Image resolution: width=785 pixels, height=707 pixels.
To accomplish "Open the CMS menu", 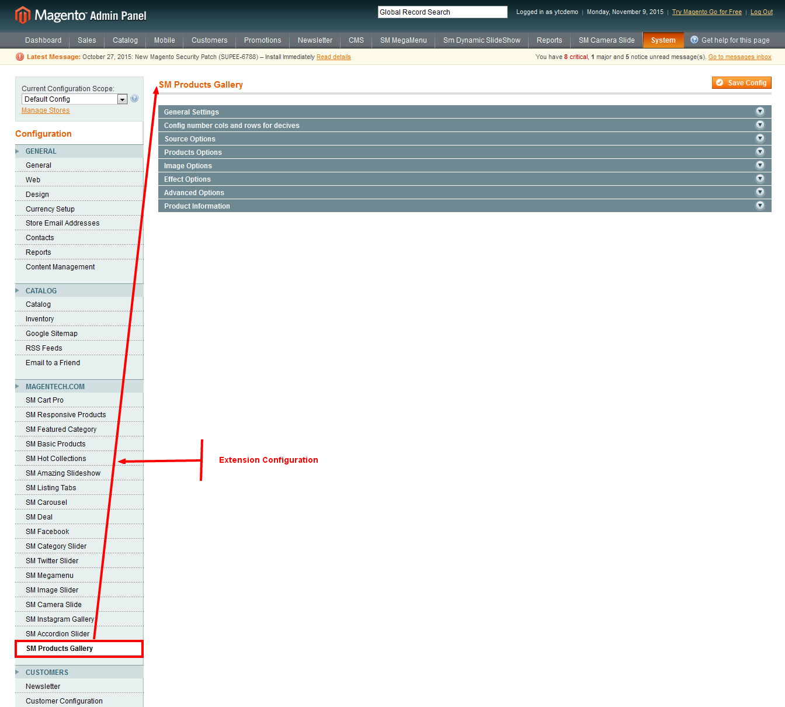I will 356,40.
